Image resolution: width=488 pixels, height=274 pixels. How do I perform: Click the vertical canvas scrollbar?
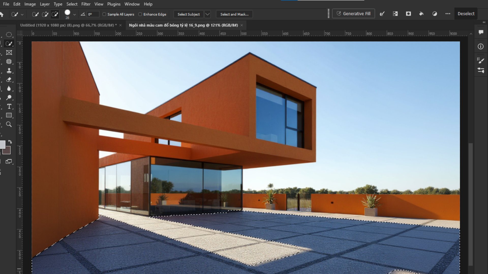click(x=471, y=204)
